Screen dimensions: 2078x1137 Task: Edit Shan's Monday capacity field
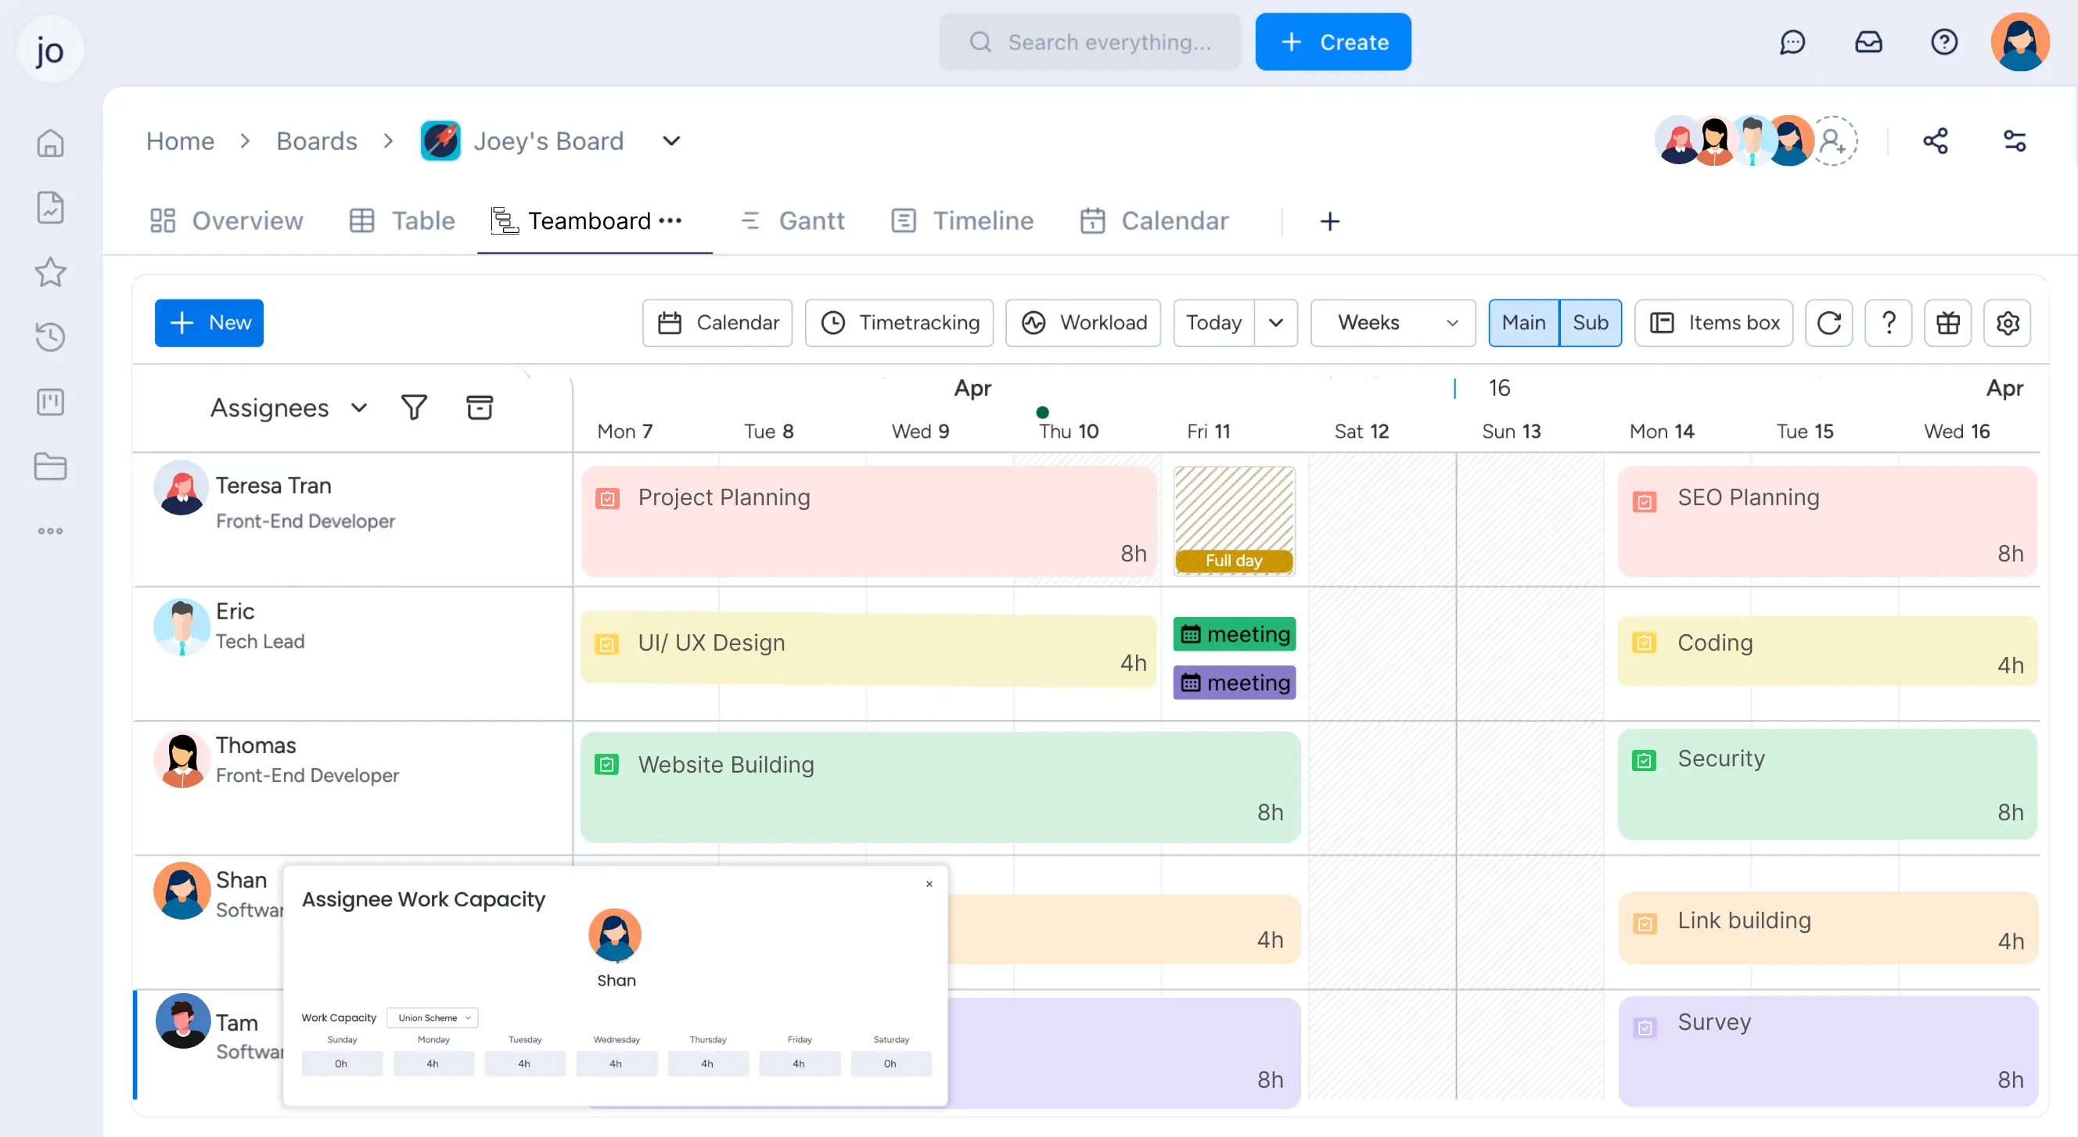433,1063
